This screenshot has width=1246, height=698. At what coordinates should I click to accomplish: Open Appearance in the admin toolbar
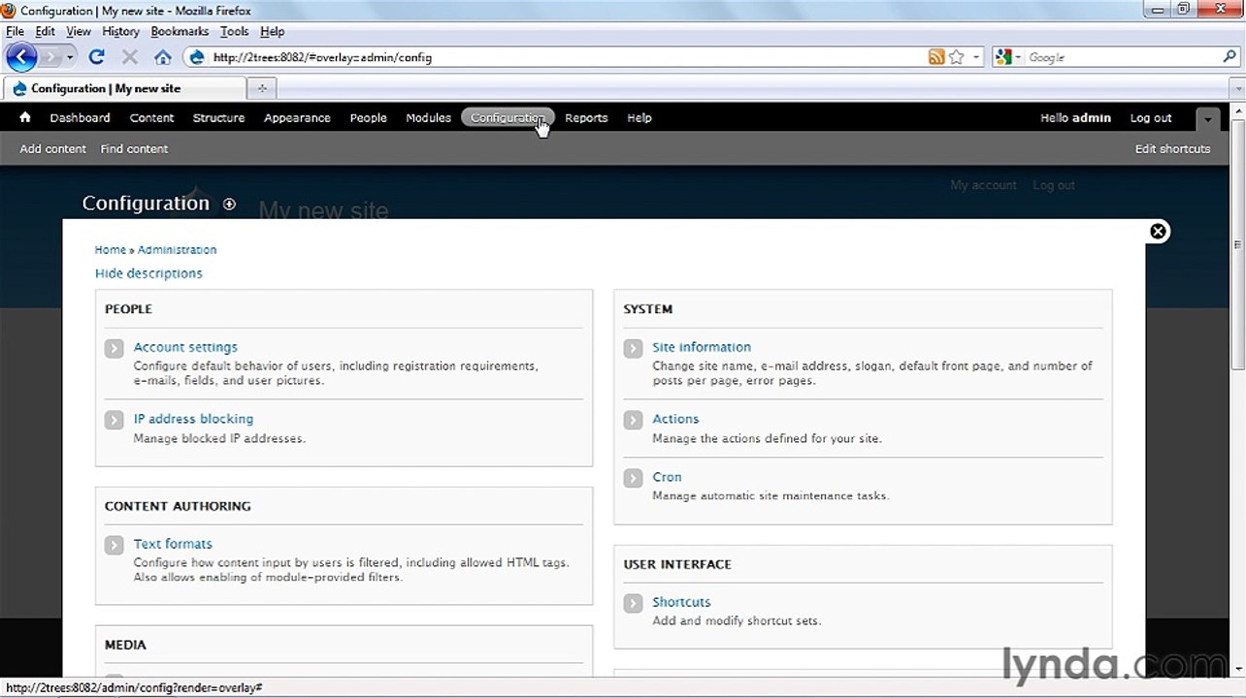(x=297, y=117)
